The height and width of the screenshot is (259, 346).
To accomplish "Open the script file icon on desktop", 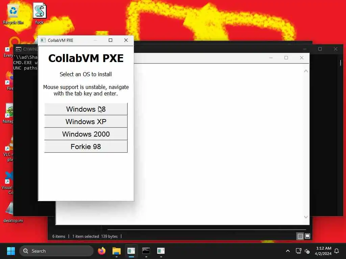I will tap(39, 14).
